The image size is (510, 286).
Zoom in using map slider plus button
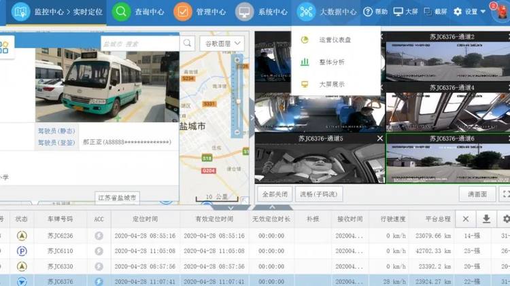click(237, 60)
